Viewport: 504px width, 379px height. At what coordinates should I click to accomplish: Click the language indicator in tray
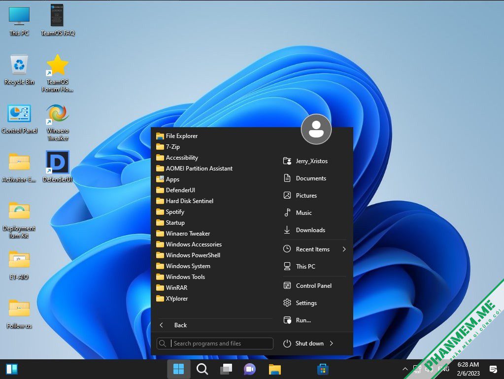pyautogui.click(x=443, y=369)
